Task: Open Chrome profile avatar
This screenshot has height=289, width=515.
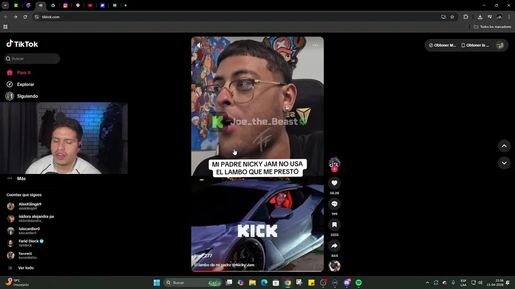Action: 499,17
